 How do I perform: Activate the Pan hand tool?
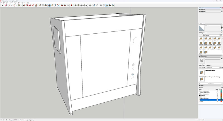[52, 5]
